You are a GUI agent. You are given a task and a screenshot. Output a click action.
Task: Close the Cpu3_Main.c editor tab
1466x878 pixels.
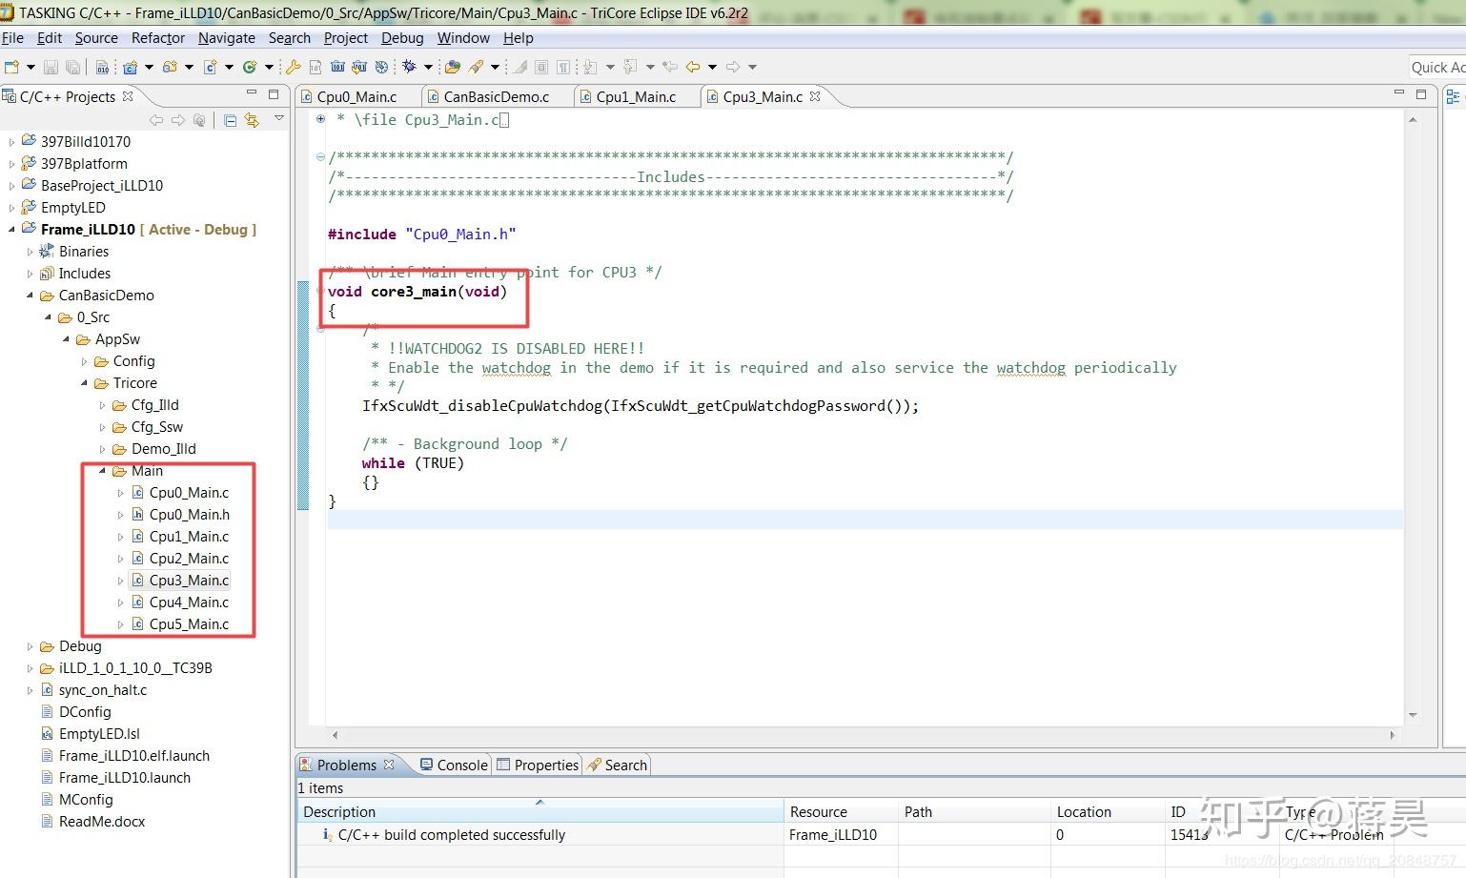(x=815, y=96)
